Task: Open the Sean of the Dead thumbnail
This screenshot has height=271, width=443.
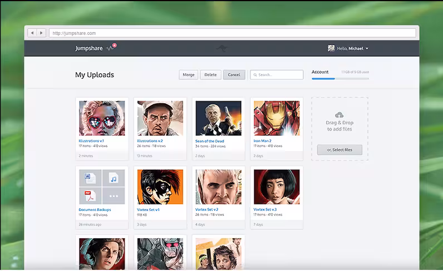Action: (x=218, y=118)
